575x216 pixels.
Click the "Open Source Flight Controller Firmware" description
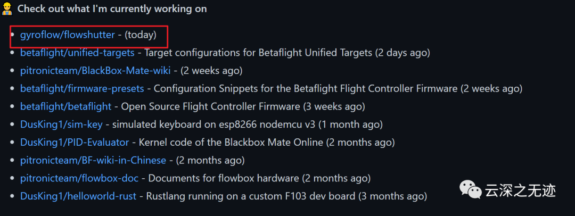(211, 106)
